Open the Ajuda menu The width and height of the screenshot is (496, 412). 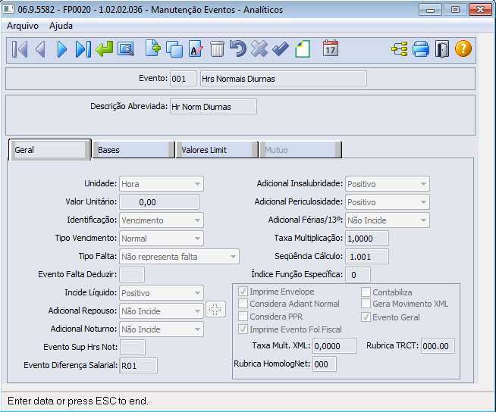click(61, 26)
